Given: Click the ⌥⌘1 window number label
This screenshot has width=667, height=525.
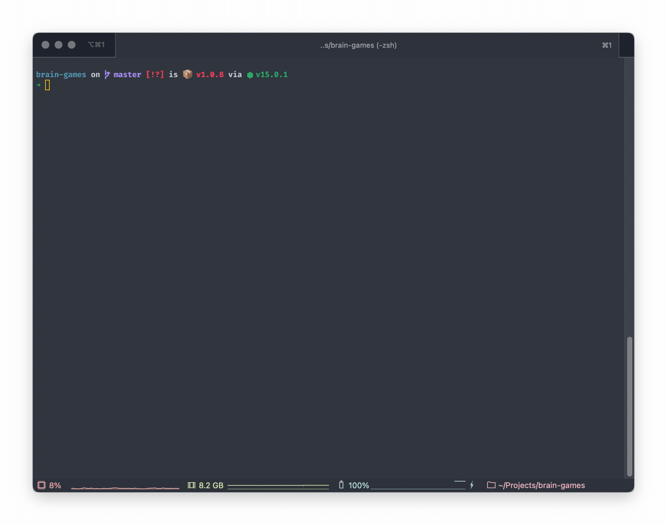Looking at the screenshot, I should (96, 44).
